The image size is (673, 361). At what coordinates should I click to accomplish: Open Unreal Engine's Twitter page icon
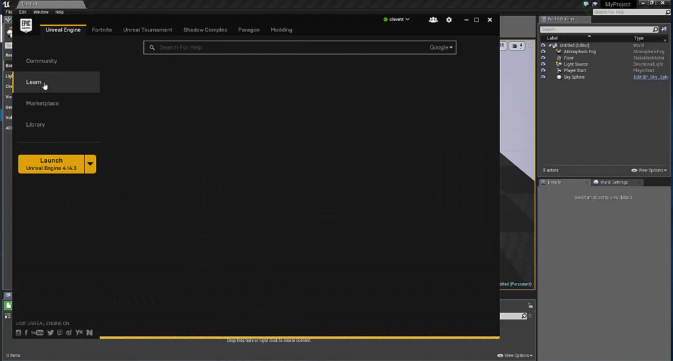(51, 333)
